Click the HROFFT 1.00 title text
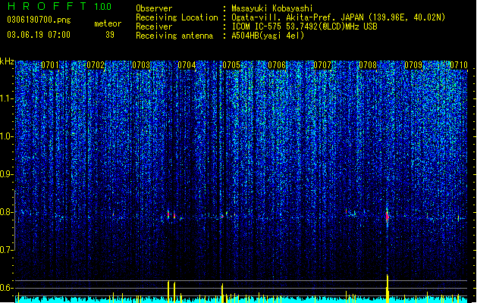 (59, 6)
